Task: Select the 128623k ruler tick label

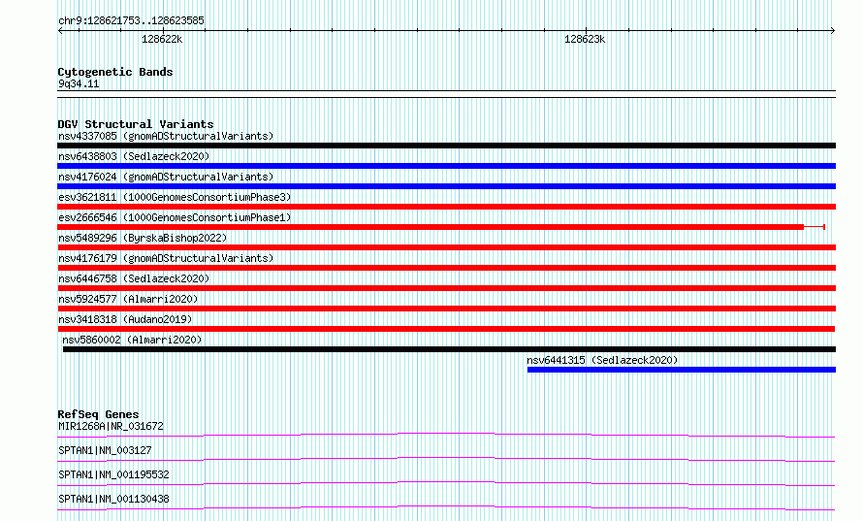Action: (x=585, y=39)
